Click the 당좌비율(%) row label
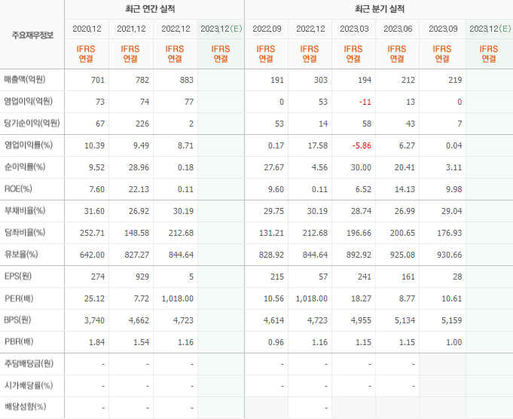 coord(25,233)
